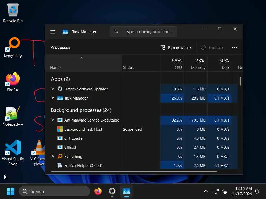Click the network status tray icon
Screen dimensions: 266x199
coord(216,191)
